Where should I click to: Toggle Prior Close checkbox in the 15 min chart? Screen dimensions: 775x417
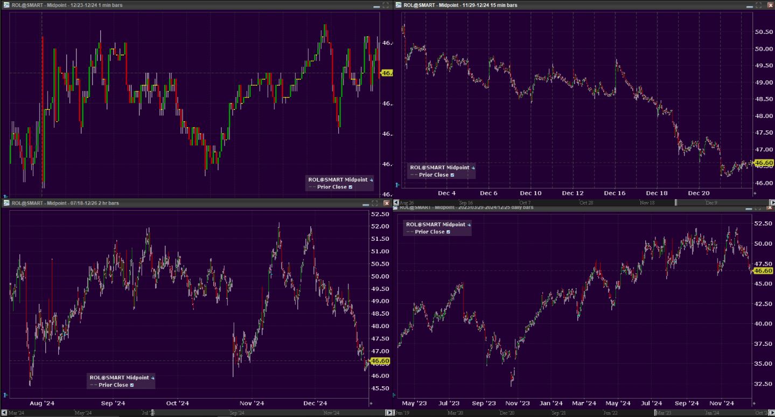[452, 175]
